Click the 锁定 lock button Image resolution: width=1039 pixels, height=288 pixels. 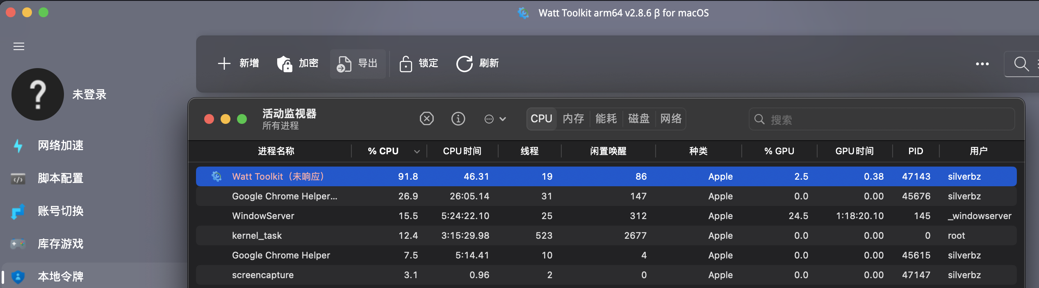pyautogui.click(x=419, y=64)
